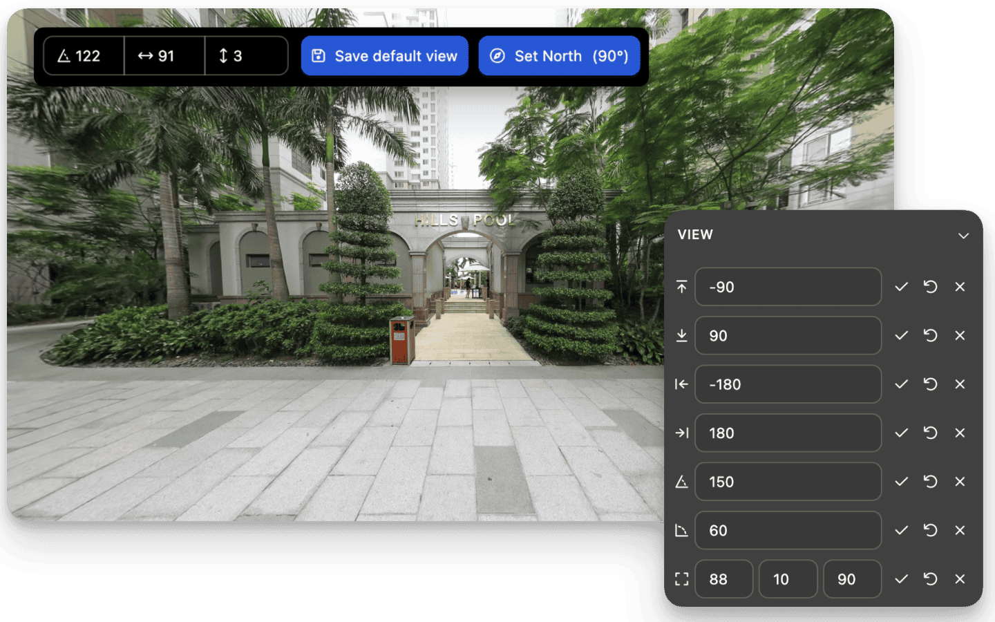Click Save default view button
The image size is (995, 622).
tap(384, 56)
